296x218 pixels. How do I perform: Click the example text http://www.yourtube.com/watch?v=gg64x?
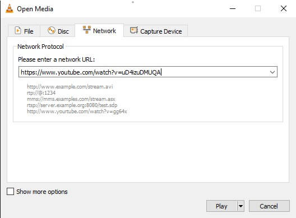coord(77,112)
